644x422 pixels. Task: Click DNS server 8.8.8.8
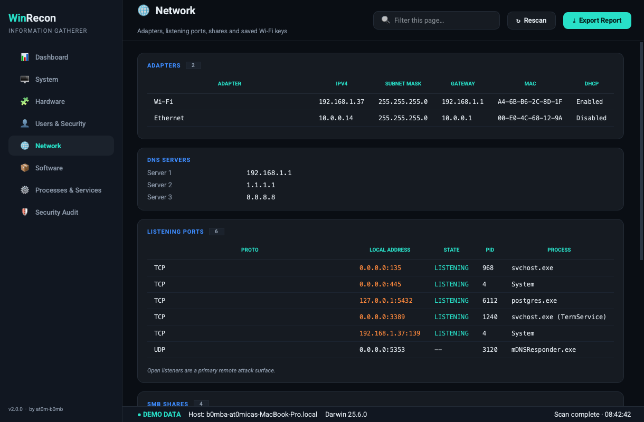(261, 197)
